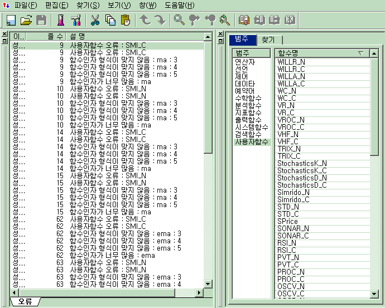Click the 범주 list column header
Screen dimensions: 385x308
[x=252, y=53]
